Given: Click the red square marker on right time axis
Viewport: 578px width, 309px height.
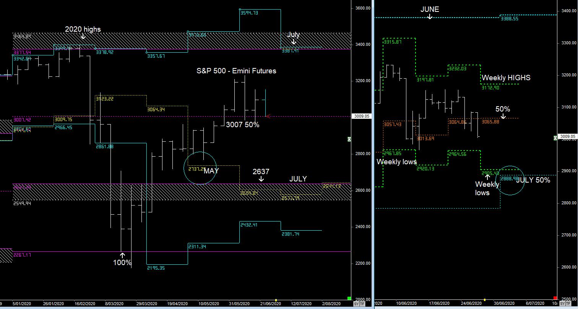Looking at the screenshot, I should [x=555, y=299].
